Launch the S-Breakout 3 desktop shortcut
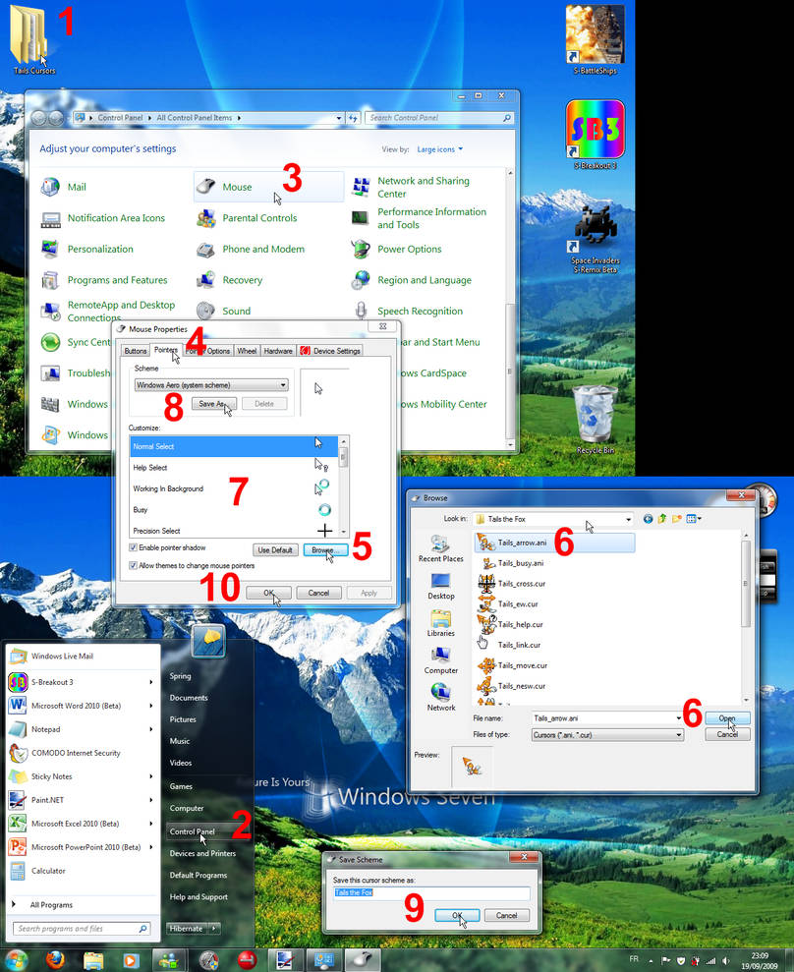794x972 pixels. point(595,134)
